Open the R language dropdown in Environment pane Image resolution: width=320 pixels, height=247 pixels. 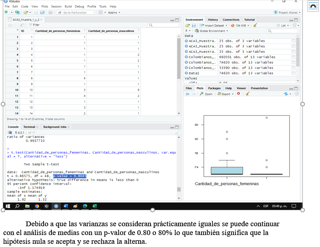188,31
